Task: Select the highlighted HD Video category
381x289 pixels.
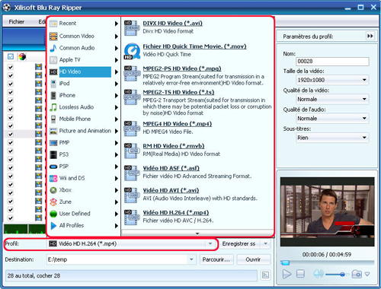Action: click(x=84, y=71)
